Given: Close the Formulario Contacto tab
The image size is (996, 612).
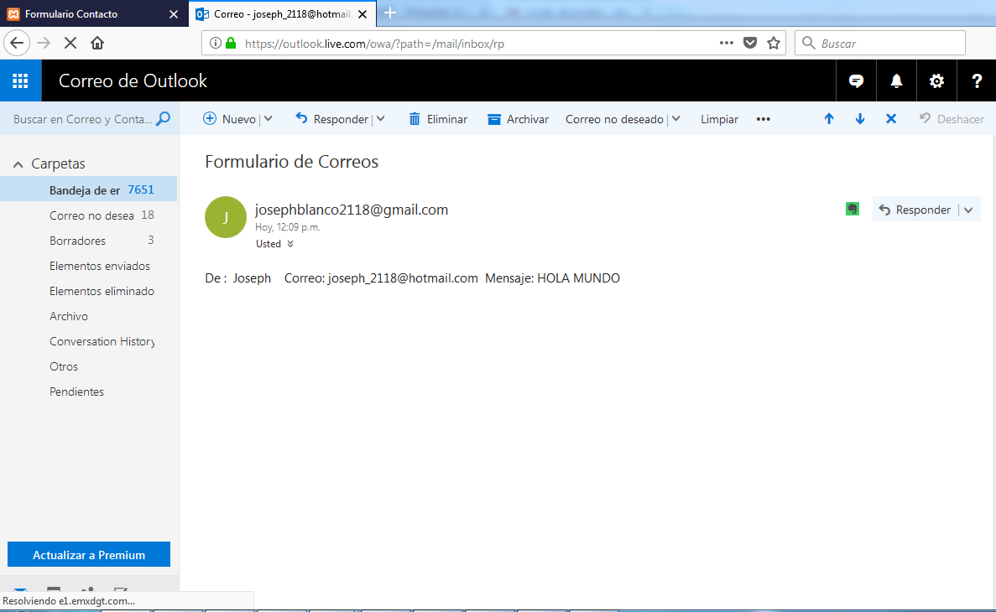Looking at the screenshot, I should (x=174, y=14).
